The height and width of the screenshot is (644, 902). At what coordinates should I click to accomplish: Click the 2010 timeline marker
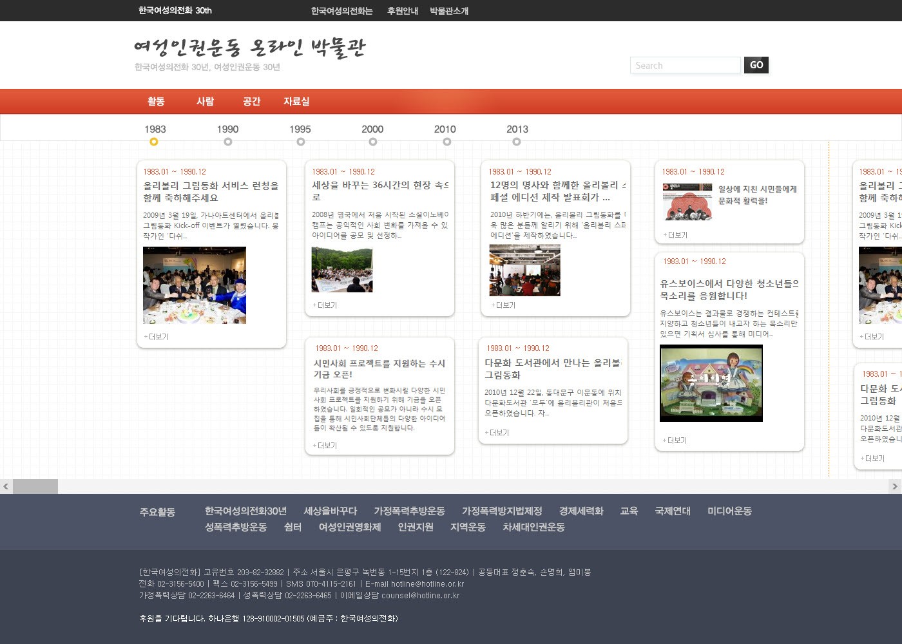[446, 142]
